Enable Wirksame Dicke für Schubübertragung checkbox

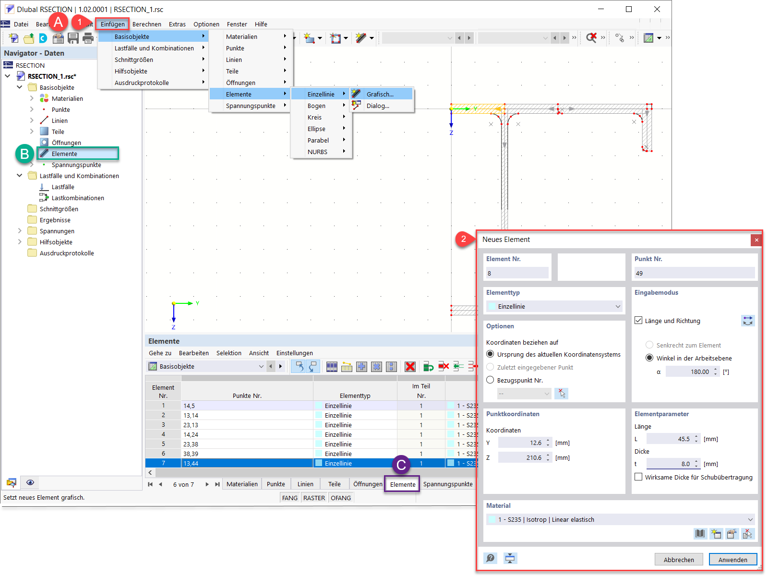(x=638, y=477)
